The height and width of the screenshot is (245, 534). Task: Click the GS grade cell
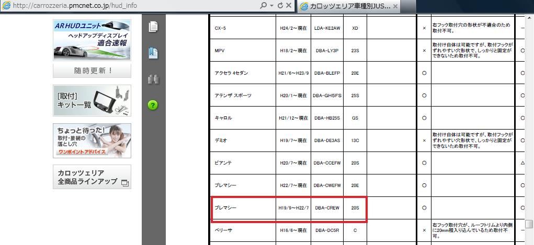click(355, 118)
